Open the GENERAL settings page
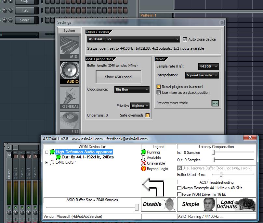This screenshot has height=223, width=263. [x=70, y=98]
